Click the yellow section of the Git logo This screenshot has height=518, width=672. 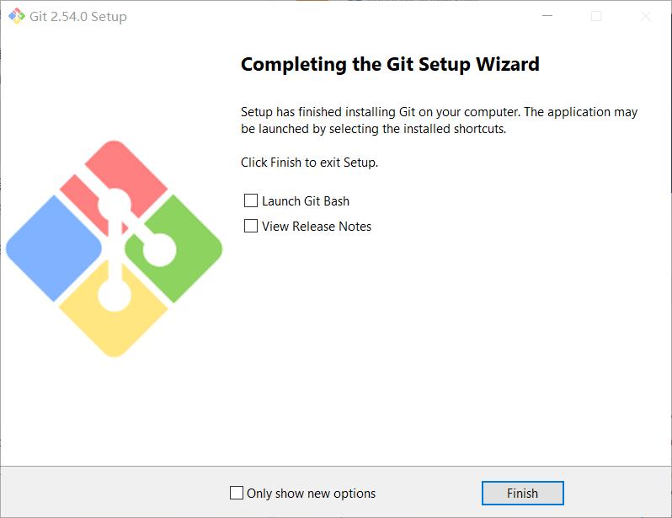click(114, 319)
